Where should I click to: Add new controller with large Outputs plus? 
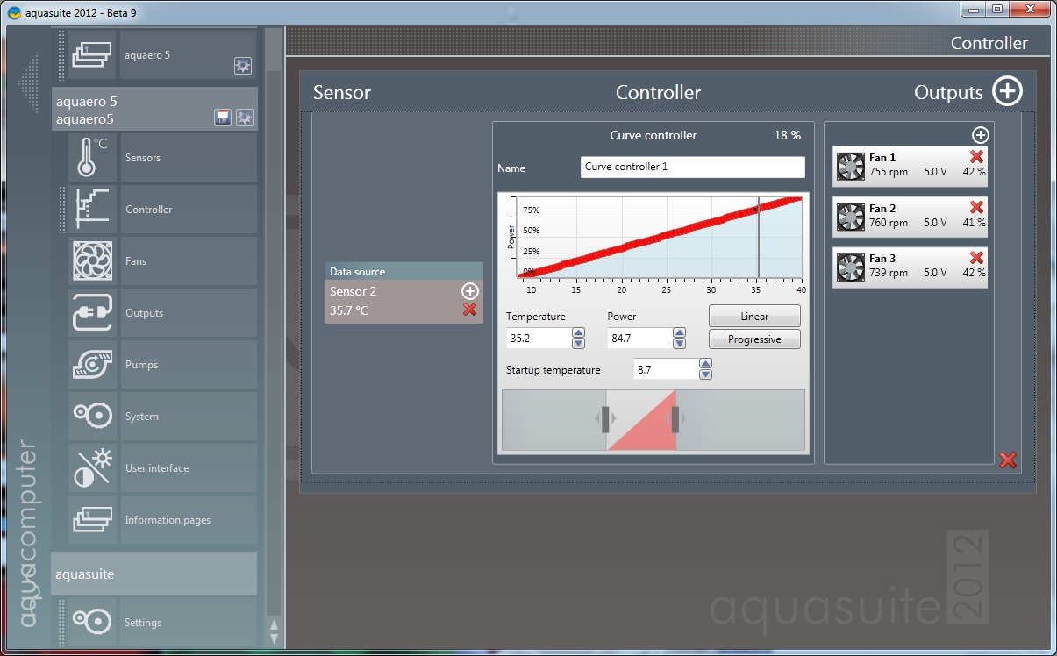(1007, 92)
